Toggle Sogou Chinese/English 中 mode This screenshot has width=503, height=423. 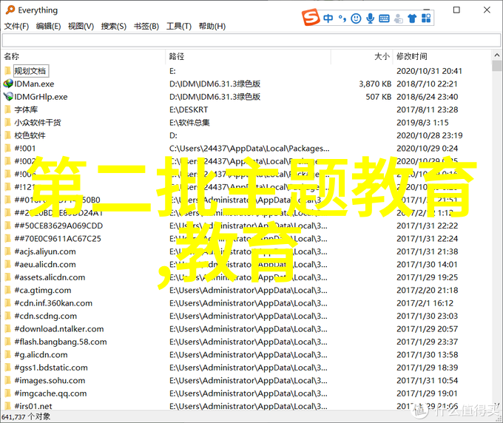[328, 18]
